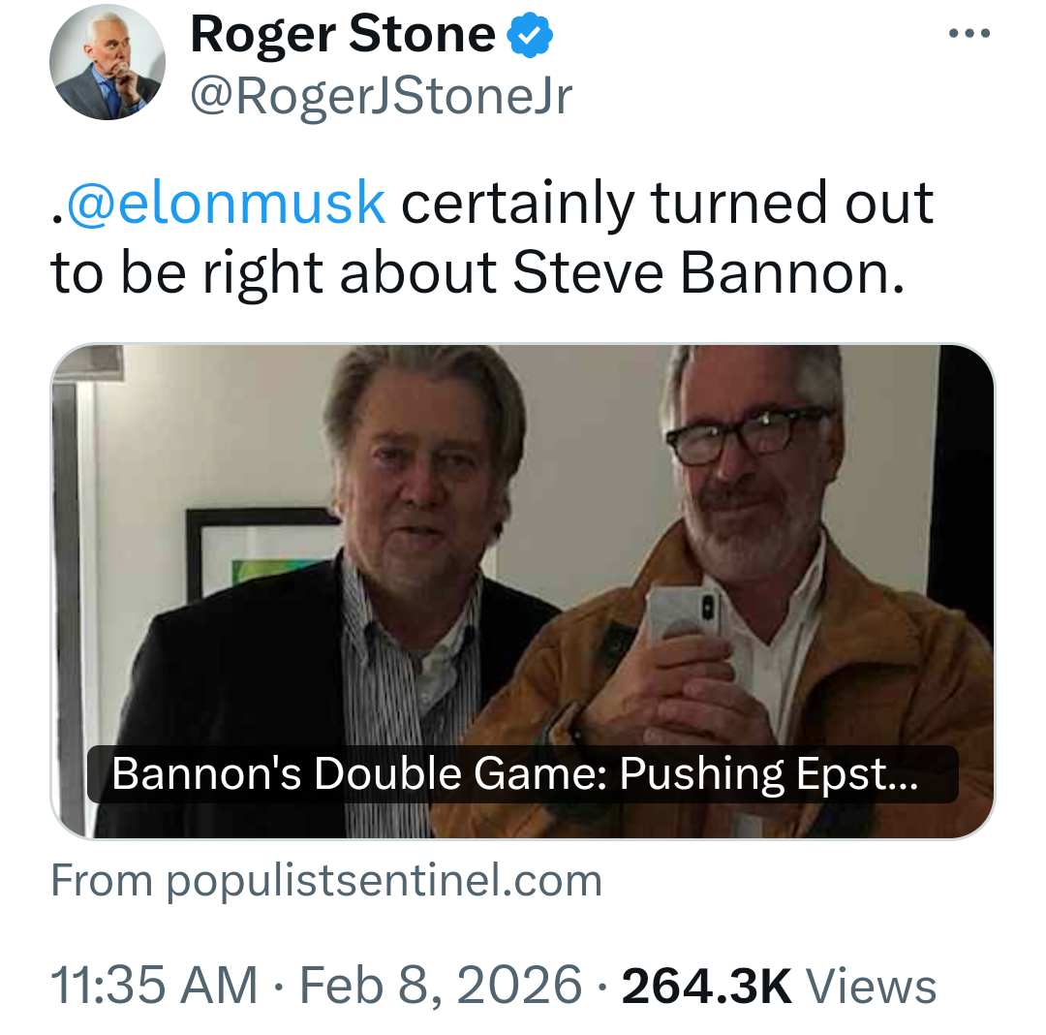Open the @RogerJStoneJr handle

pyautogui.click(x=382, y=95)
